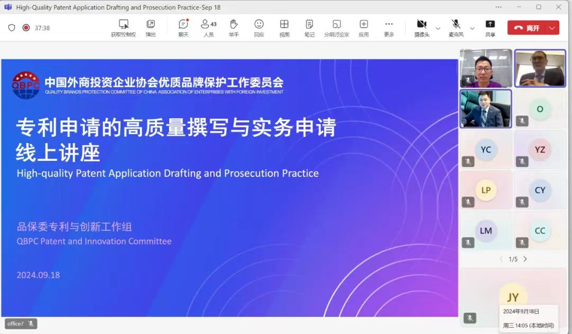Click the 周三 14:05 (本地时间) tooltip line
572x334 pixels.
click(528, 325)
